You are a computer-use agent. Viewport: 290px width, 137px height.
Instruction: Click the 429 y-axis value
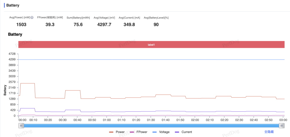[x=13, y=110]
